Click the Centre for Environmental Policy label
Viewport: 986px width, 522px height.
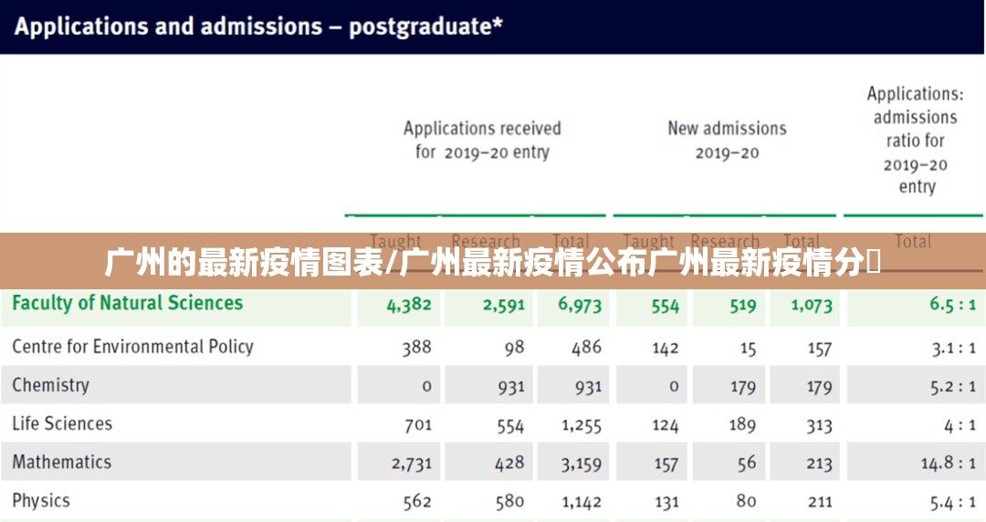[132, 347]
